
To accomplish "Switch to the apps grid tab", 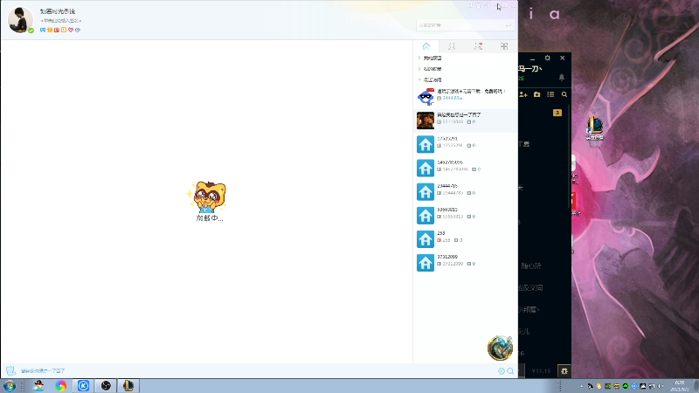I will (x=504, y=46).
